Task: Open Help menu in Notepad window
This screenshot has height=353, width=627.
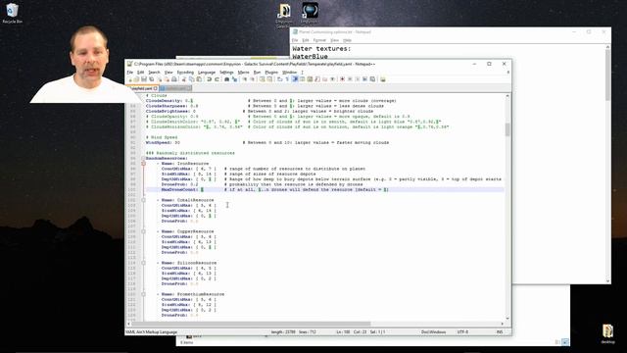Action: tap(347, 40)
